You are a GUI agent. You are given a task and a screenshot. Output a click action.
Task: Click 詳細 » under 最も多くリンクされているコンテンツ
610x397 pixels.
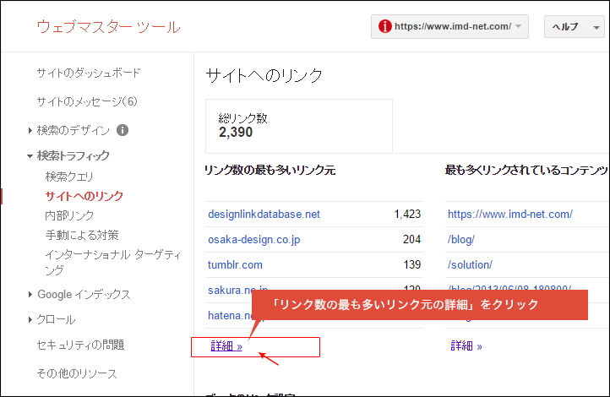tap(466, 345)
